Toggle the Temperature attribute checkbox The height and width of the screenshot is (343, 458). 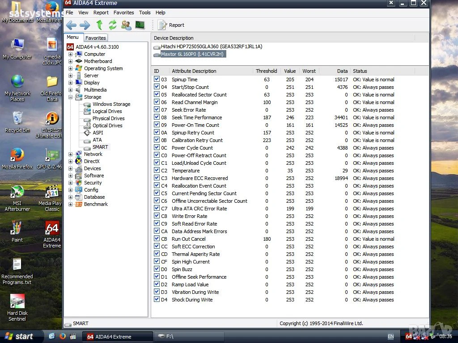[x=157, y=170]
